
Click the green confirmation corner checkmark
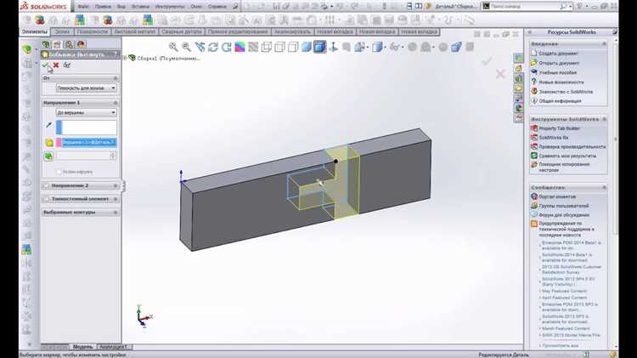pyautogui.click(x=488, y=61)
